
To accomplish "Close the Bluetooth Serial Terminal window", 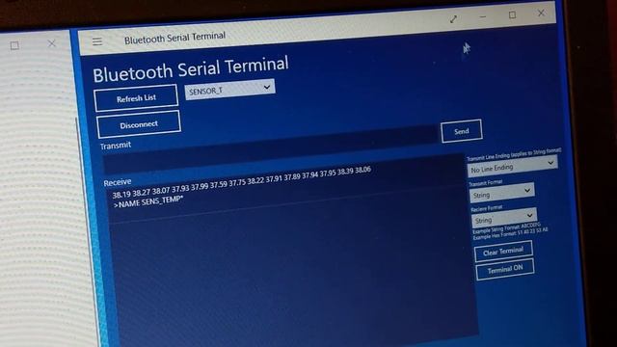I will [x=541, y=13].
